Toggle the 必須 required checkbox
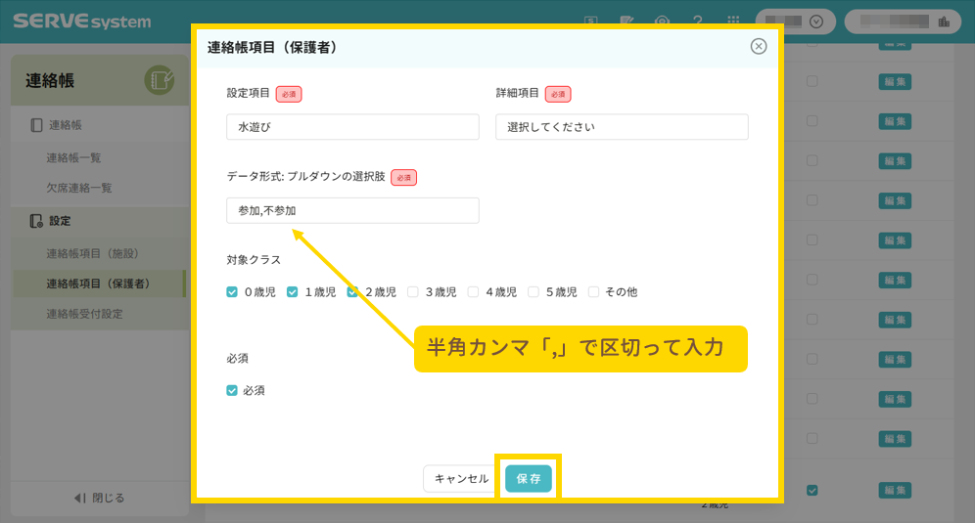This screenshot has height=523, width=975. pyautogui.click(x=232, y=390)
